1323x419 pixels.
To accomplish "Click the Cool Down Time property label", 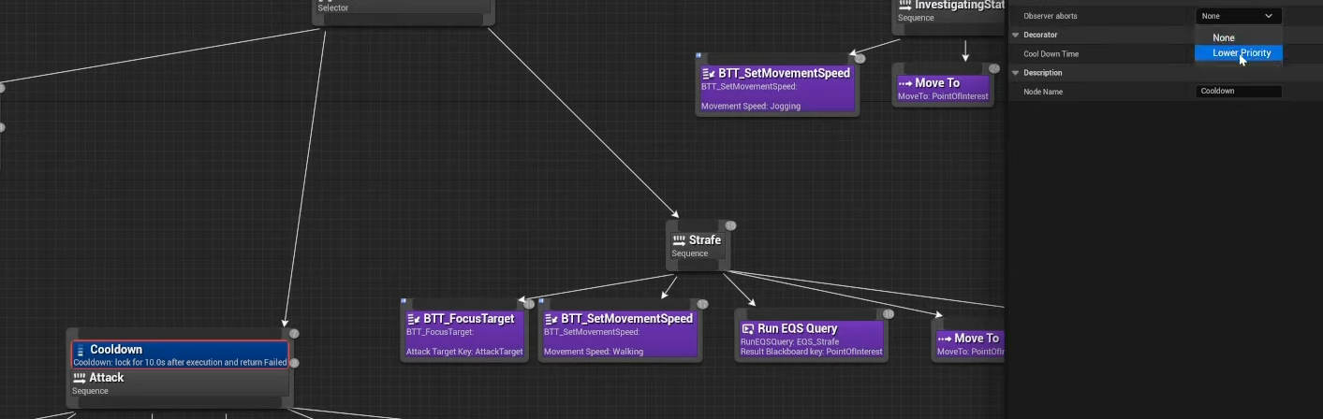I will coord(1051,54).
